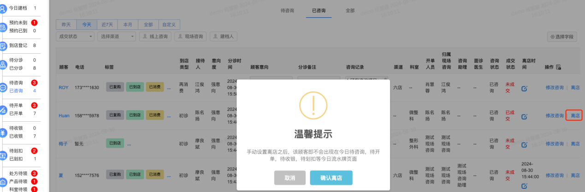This screenshot has width=585, height=192.
Task: Open the 成交状态 dropdown
Action: pyautogui.click(x=75, y=36)
